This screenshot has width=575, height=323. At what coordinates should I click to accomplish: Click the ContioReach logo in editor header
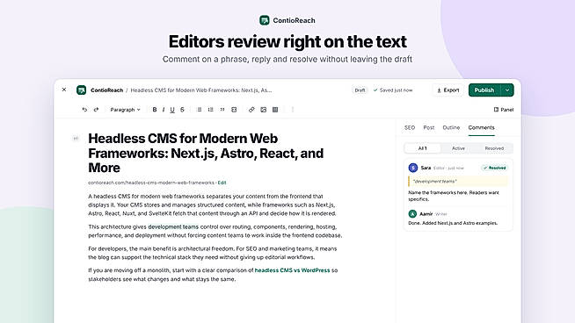(x=82, y=90)
